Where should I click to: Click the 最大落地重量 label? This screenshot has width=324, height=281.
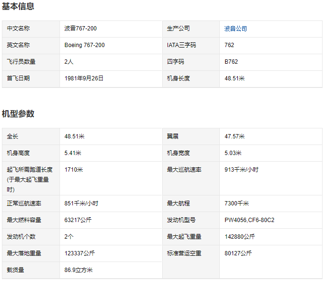pos(24,253)
